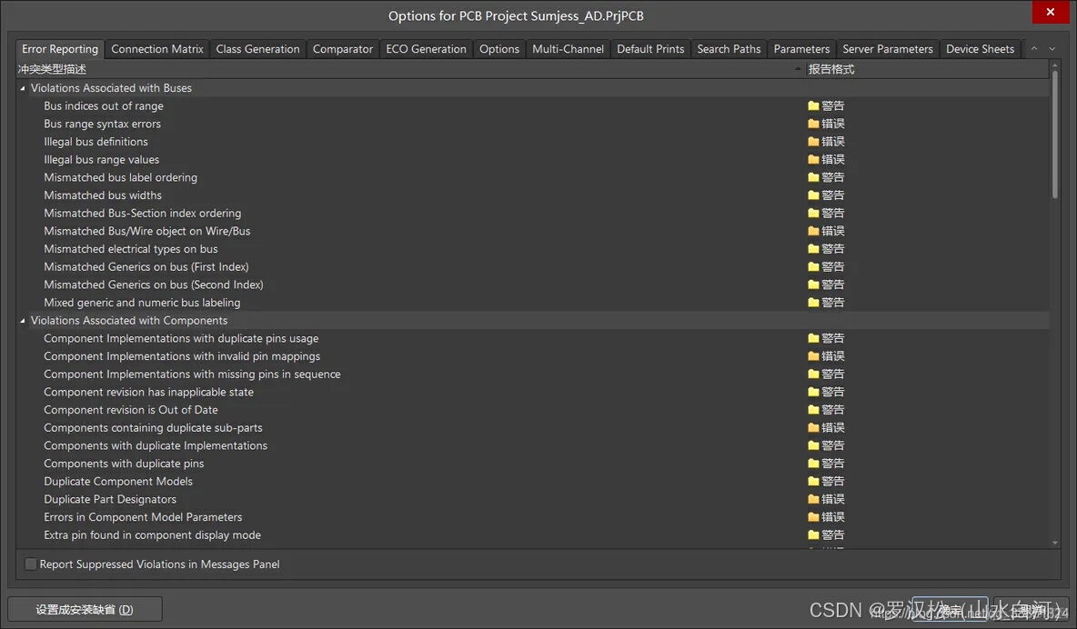Click folder icon for Components with duplicate pins
The image size is (1077, 629).
813,463
